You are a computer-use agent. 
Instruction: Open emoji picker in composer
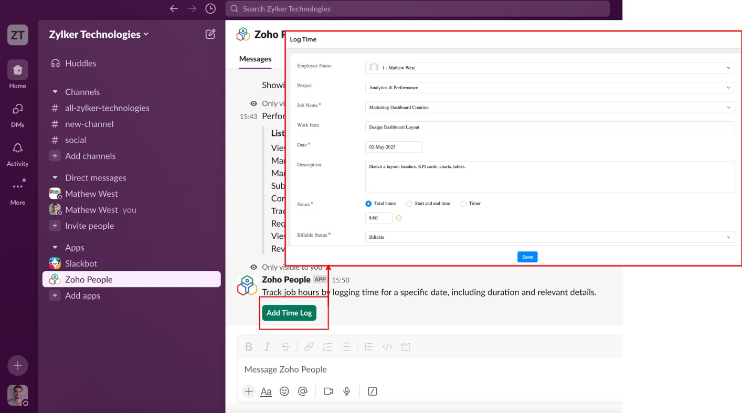coord(284,391)
